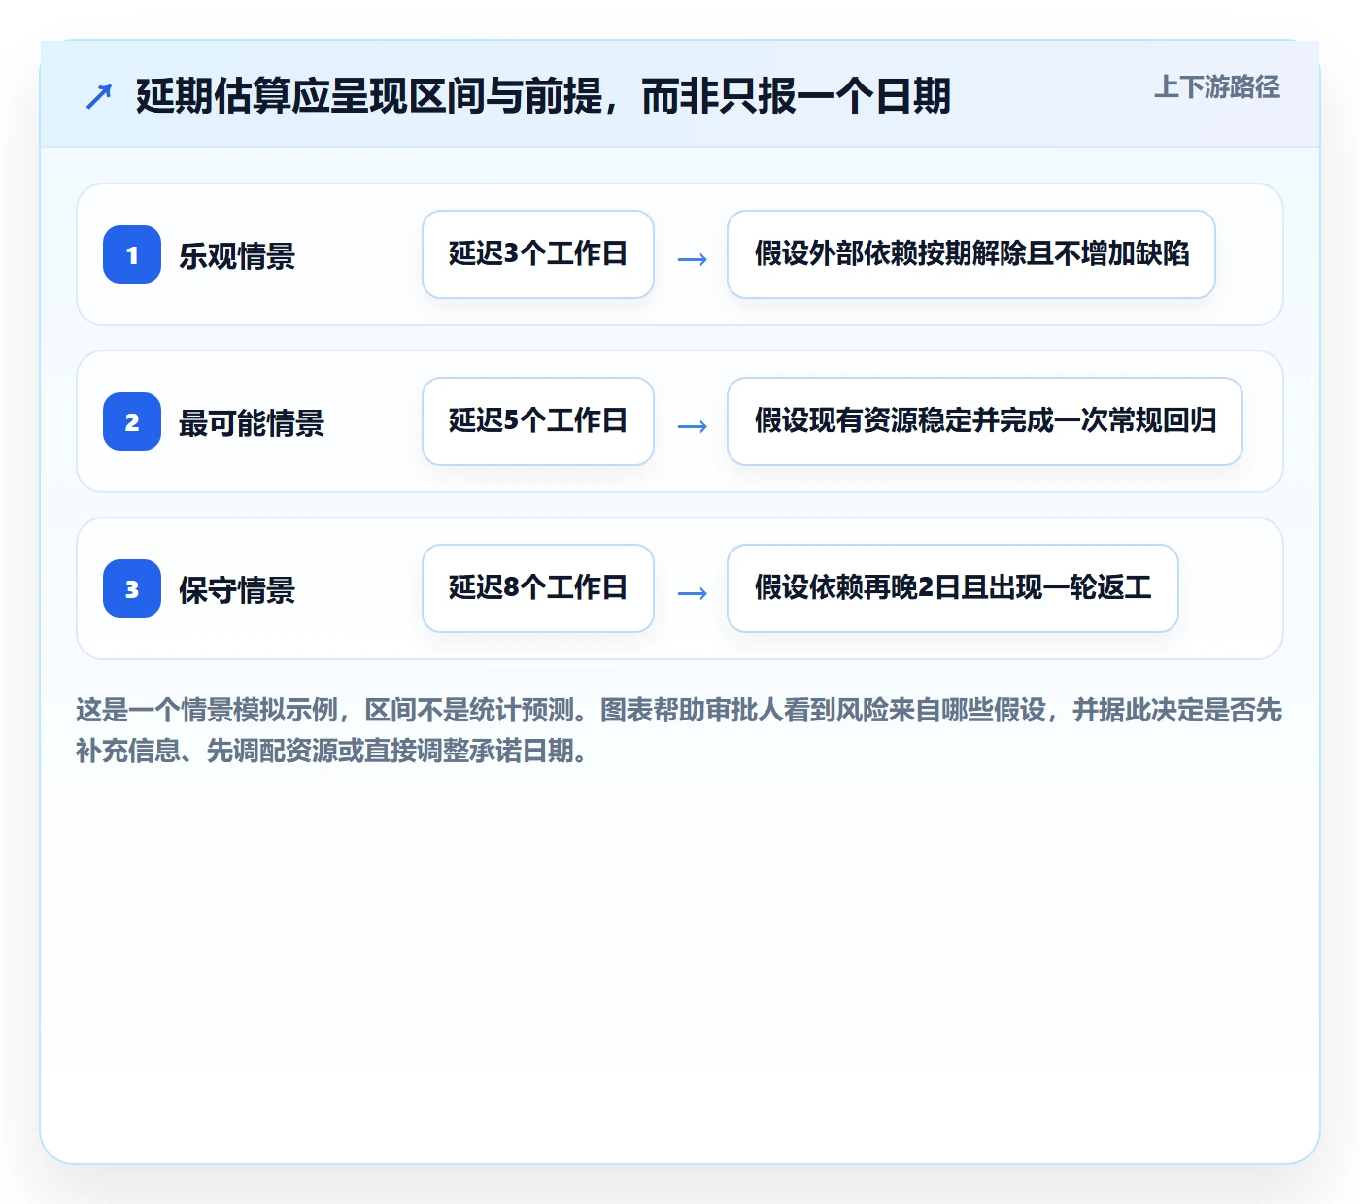
Task: Click the 上下游路径 label in the header
Action: tap(1217, 87)
